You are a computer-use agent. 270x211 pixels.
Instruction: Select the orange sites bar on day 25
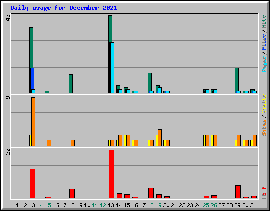(207, 140)
